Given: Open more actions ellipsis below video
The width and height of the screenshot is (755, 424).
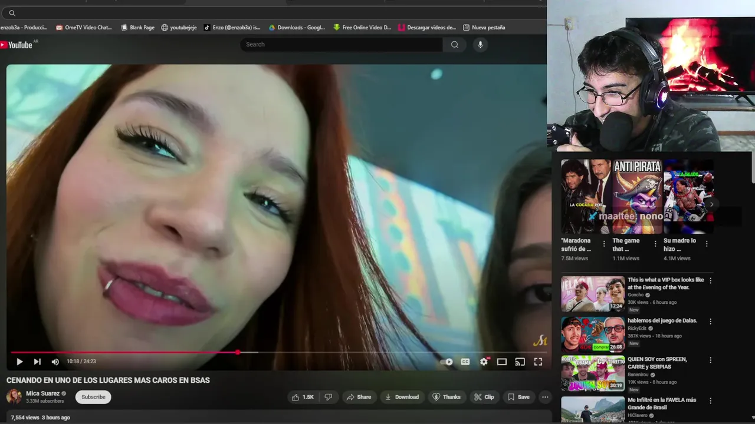Looking at the screenshot, I should coord(545,397).
